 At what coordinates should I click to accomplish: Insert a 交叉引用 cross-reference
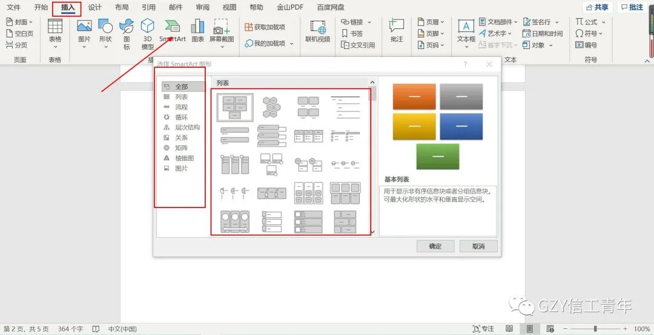tap(358, 45)
